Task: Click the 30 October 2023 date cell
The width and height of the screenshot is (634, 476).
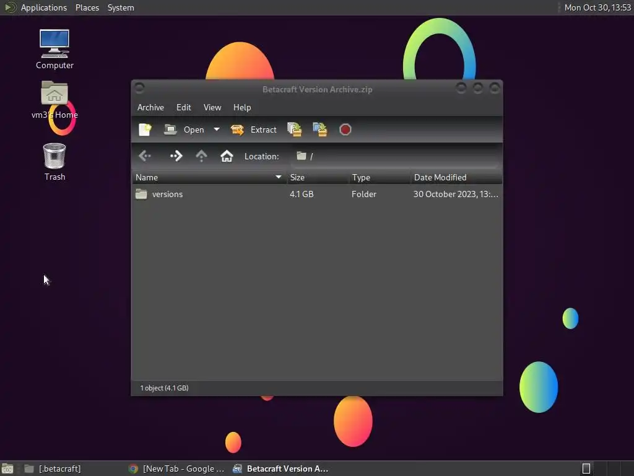Action: (456, 194)
